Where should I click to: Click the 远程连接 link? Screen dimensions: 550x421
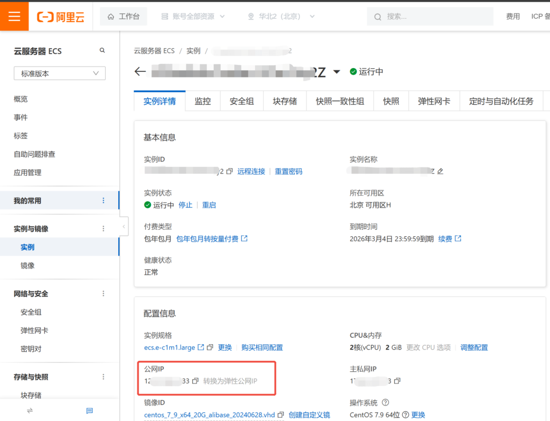click(251, 171)
